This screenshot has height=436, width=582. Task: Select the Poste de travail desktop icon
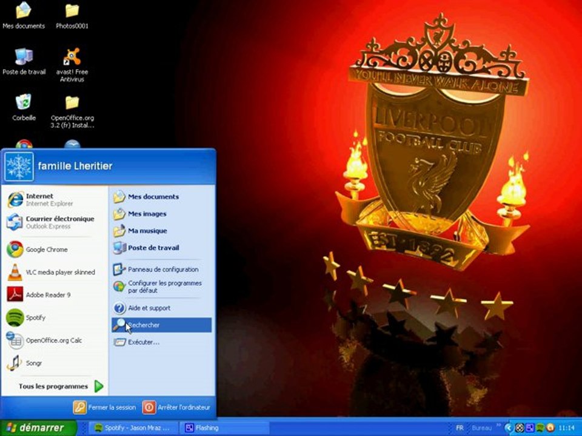pos(24,62)
